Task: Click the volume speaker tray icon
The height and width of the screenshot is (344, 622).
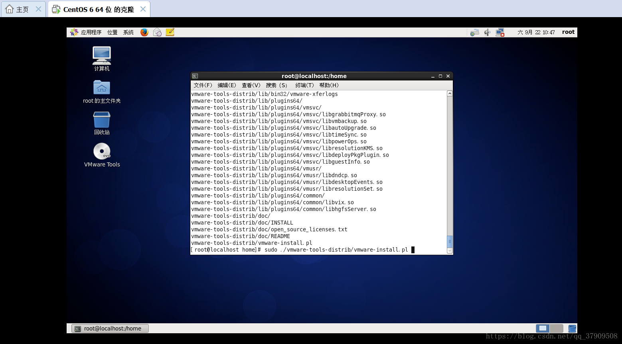Action: click(x=487, y=32)
